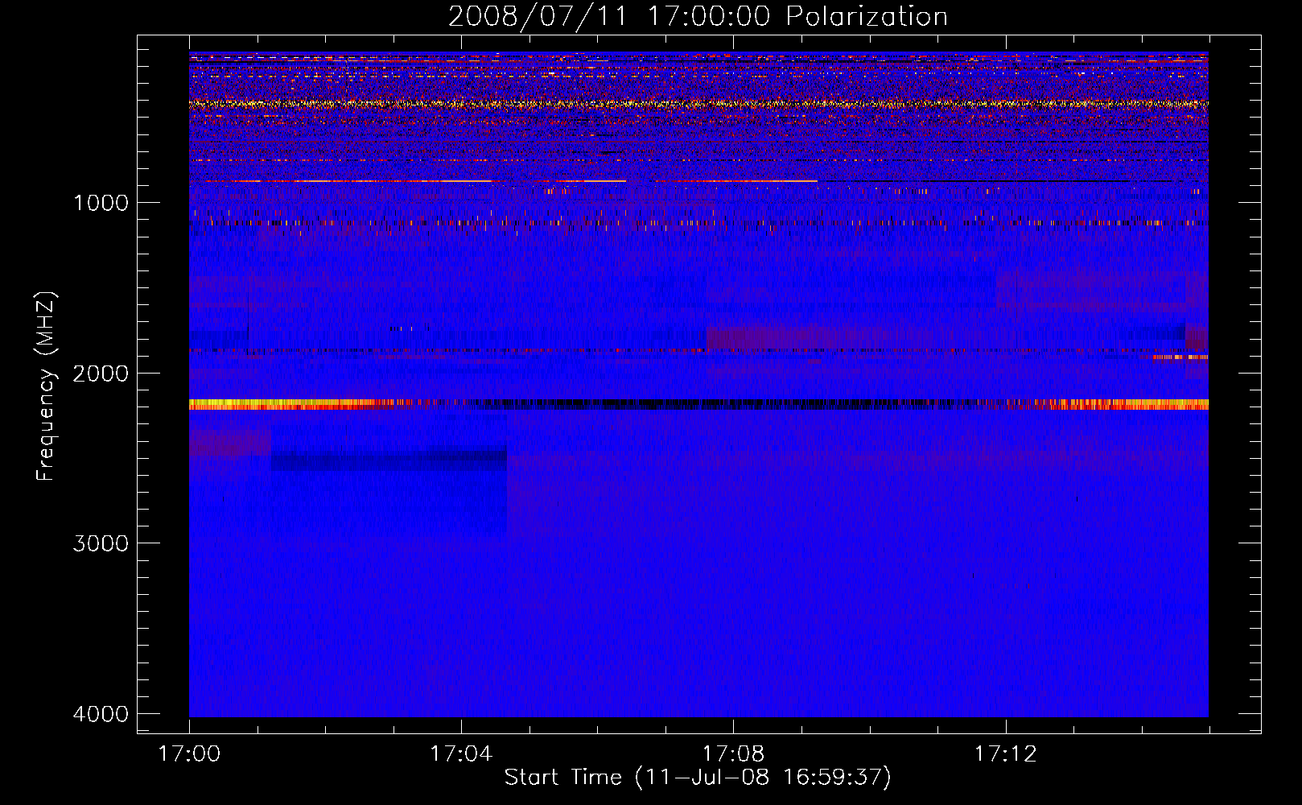1302x805 pixels.
Task: Click the bright yellow-red band just below 2000 MHz
Action: tap(698, 404)
